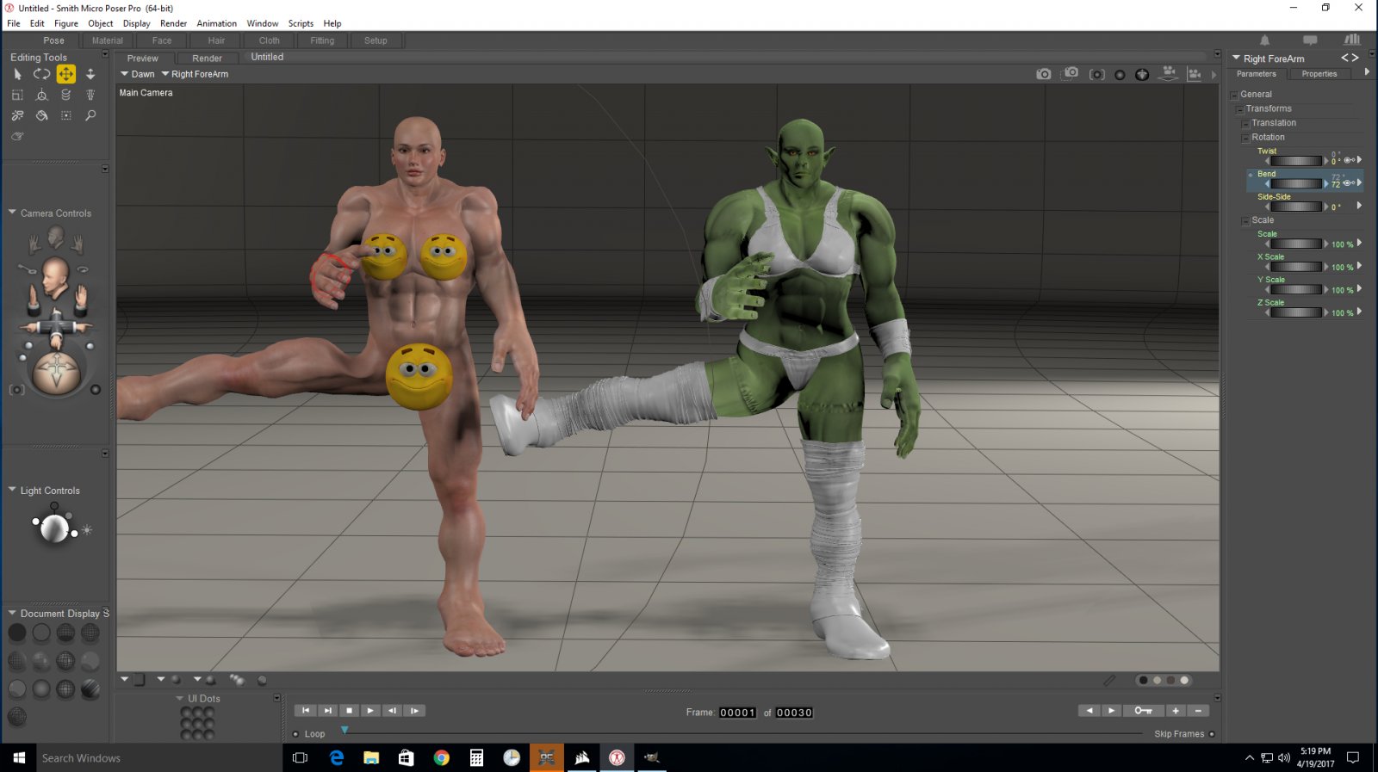Click the total frames 00030 field

[794, 713]
